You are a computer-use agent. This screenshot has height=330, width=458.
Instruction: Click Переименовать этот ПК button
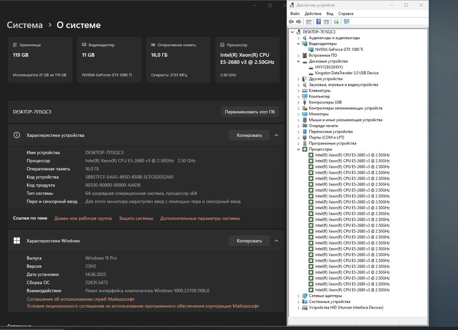coord(250,112)
